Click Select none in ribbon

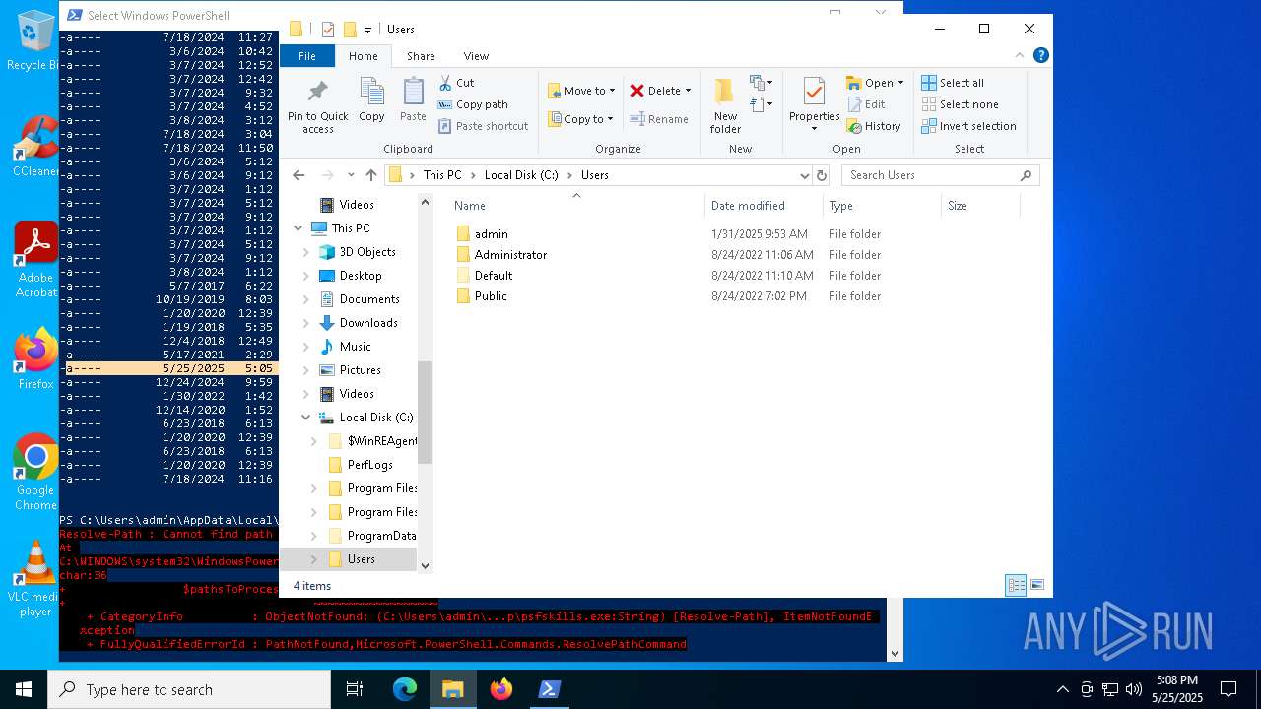[960, 104]
